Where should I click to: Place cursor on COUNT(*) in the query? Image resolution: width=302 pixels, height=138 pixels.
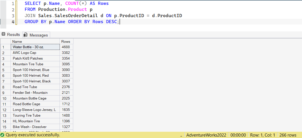(x=76, y=3)
